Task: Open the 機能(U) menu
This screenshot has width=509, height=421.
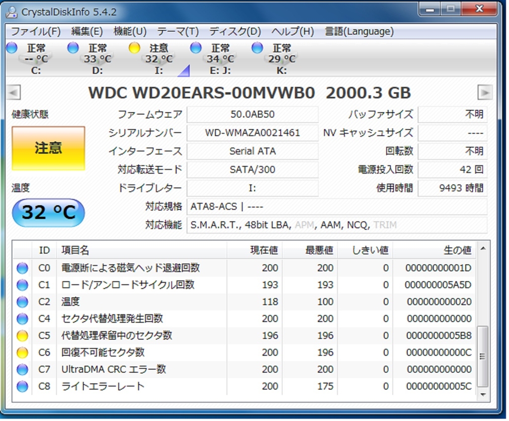Action: coord(130,31)
